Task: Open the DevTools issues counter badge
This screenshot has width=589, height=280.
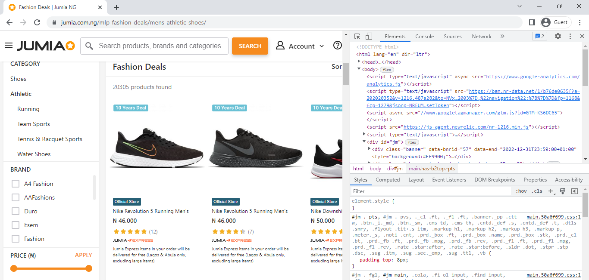Action: pyautogui.click(x=539, y=37)
